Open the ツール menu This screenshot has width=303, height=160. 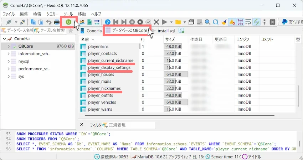(x=68, y=14)
